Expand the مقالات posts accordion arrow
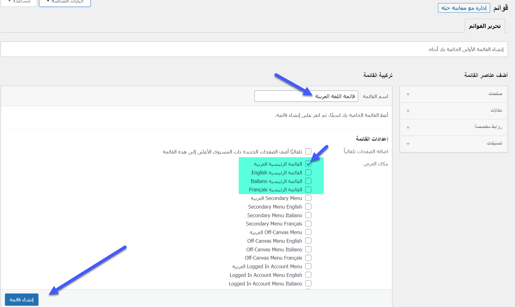 (x=408, y=111)
